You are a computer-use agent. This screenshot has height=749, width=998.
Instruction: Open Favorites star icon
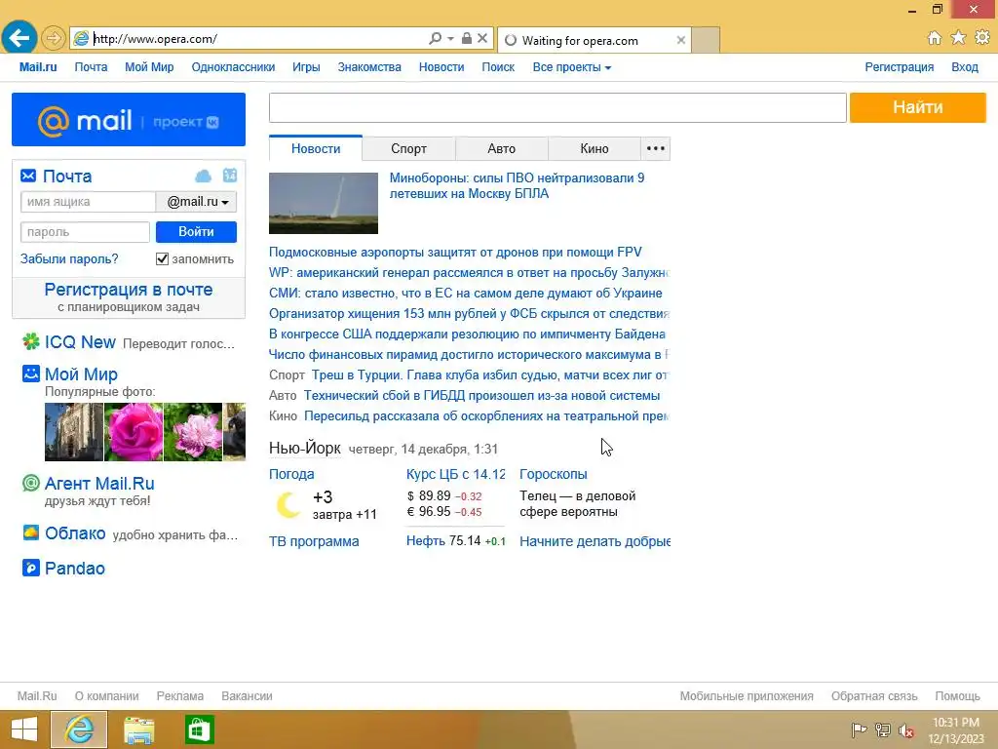pyautogui.click(x=958, y=38)
